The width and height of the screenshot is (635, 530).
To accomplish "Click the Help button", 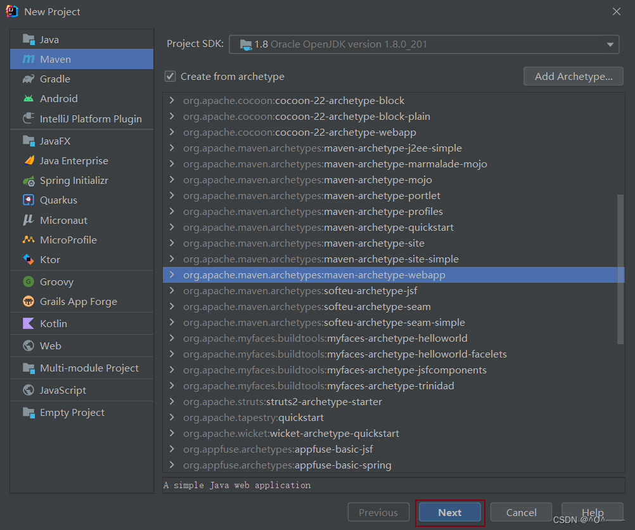I will [593, 513].
